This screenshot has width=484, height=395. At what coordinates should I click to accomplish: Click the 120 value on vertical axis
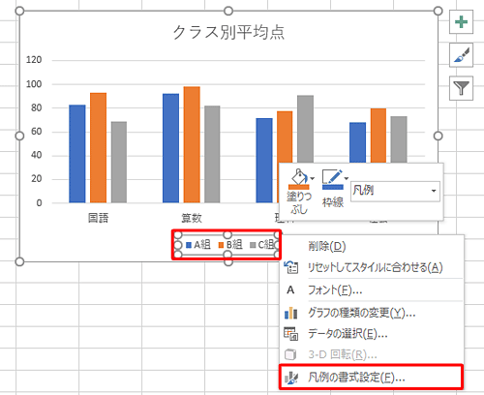tap(34, 60)
